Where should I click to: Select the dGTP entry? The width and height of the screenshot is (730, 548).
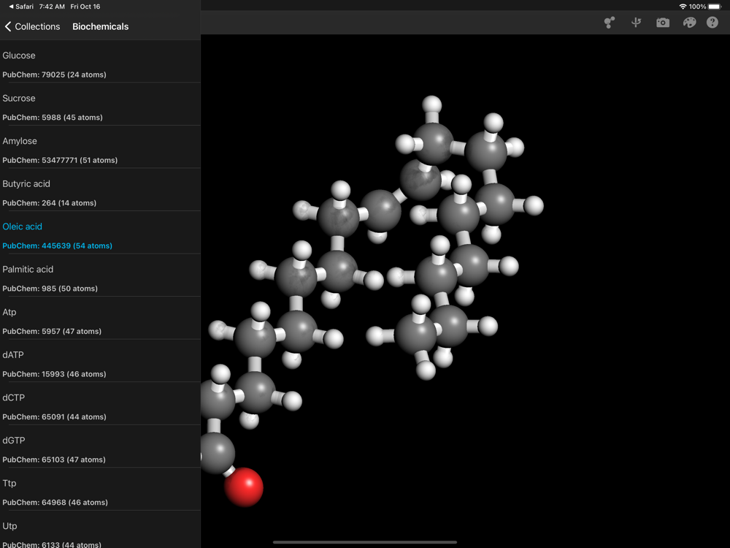(100, 449)
